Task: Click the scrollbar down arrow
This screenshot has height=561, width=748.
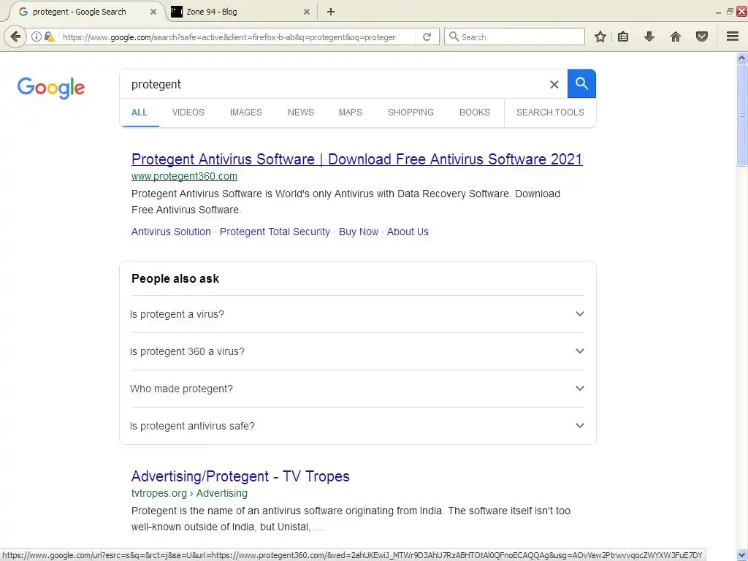Action: [741, 555]
